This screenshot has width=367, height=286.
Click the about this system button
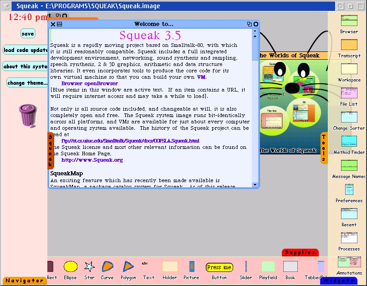[25, 66]
